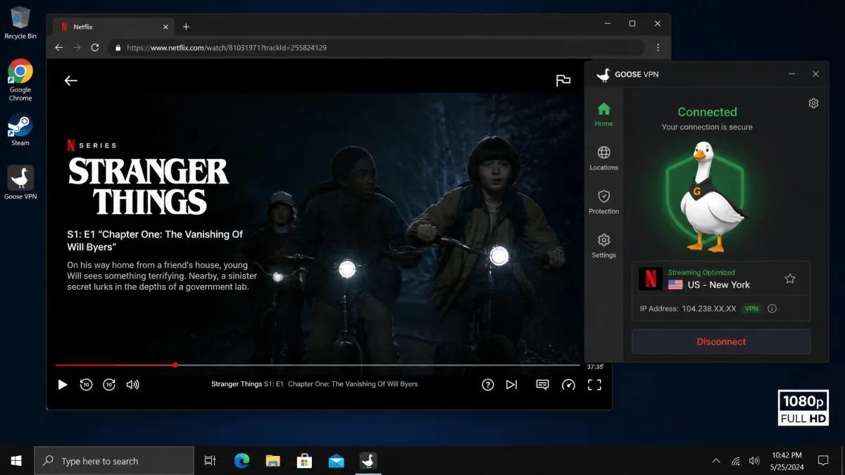Open Microsoft Edge from taskbar
The image size is (845, 475).
[x=242, y=461]
